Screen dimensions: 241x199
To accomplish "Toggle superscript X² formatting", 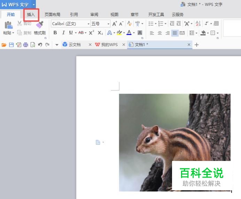I will [x=92, y=33].
